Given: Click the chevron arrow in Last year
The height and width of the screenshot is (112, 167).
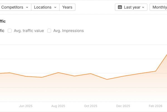Looking at the screenshot, I should tap(143, 7).
